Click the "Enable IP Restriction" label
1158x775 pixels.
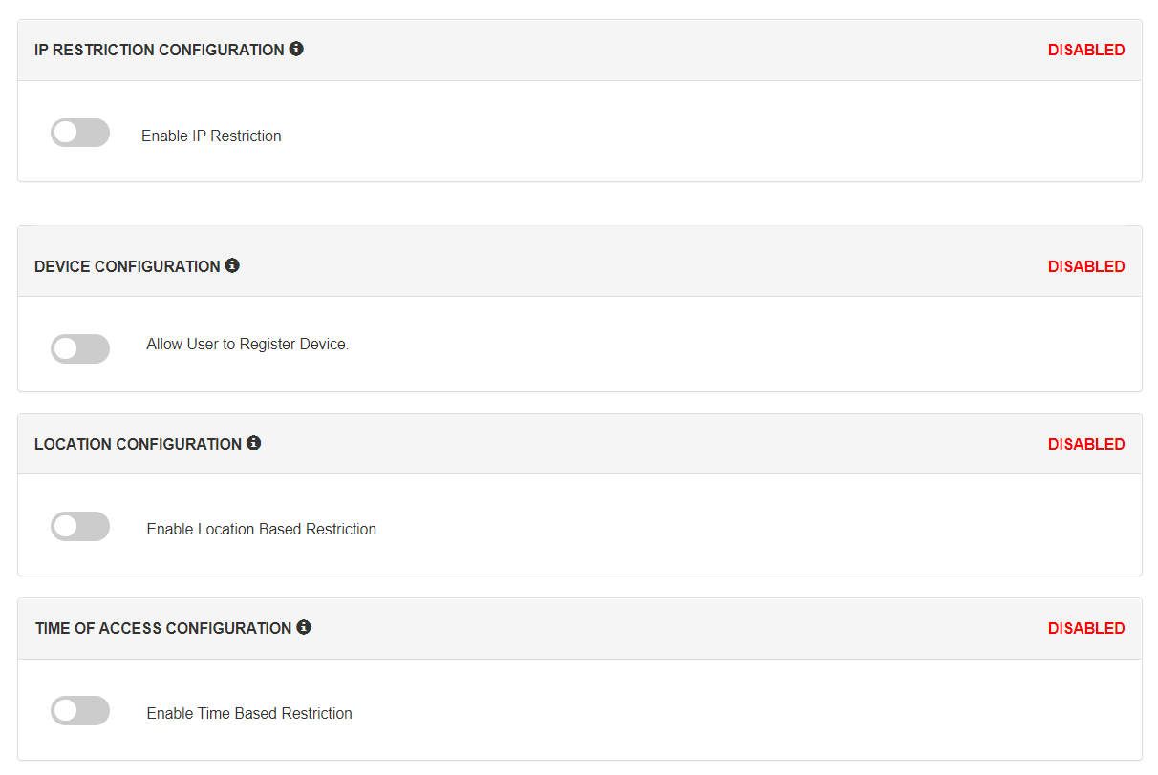(x=211, y=136)
